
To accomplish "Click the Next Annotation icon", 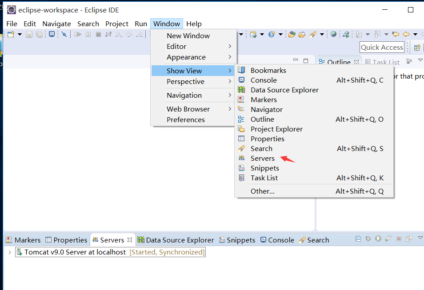I will click(x=359, y=34).
